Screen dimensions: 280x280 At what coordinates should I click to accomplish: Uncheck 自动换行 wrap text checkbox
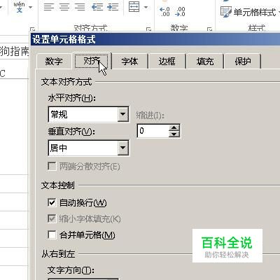(x=52, y=202)
